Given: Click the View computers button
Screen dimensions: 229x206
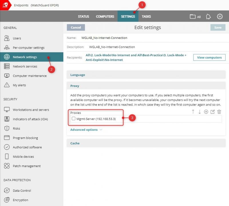Looking at the screenshot, I should (x=209, y=58).
